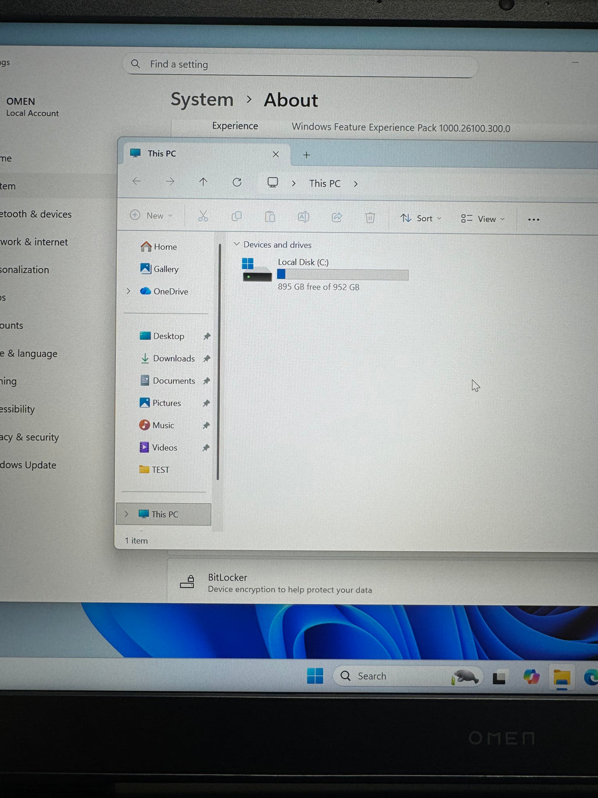Select This PC in navigation pane

point(164,514)
